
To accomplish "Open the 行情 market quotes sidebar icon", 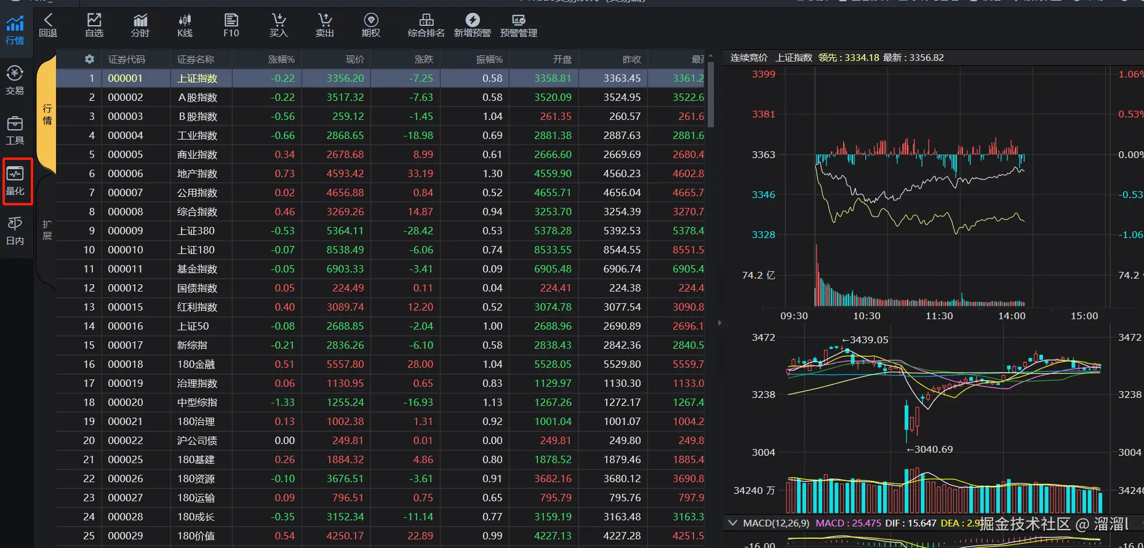I will coord(15,30).
